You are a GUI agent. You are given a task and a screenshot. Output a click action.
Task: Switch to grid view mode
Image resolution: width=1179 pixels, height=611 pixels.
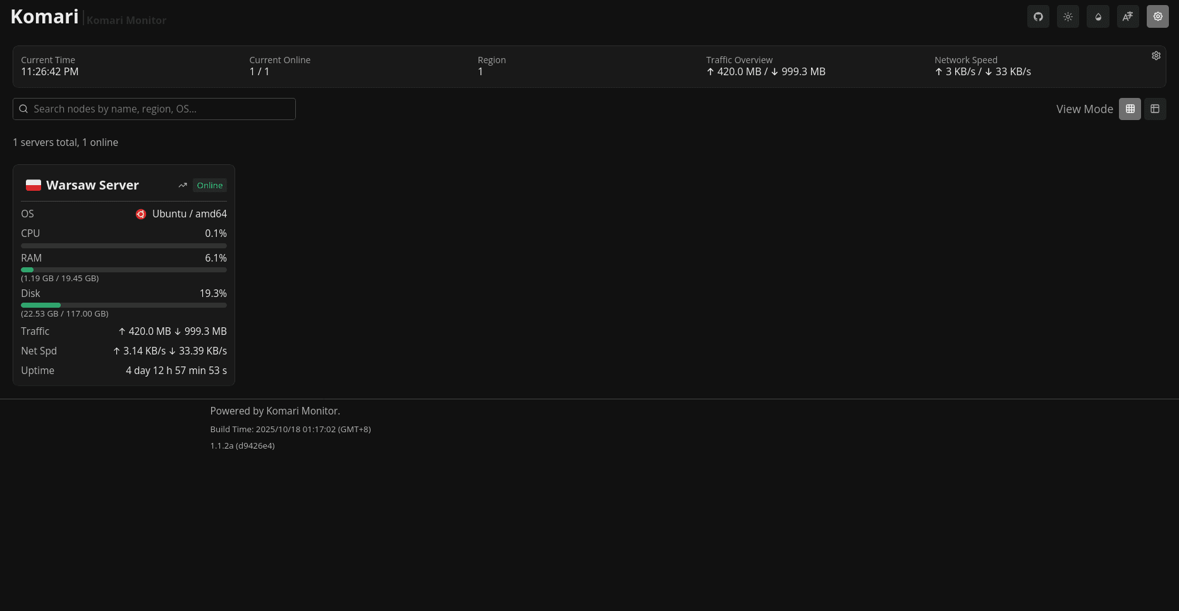coord(1130,109)
